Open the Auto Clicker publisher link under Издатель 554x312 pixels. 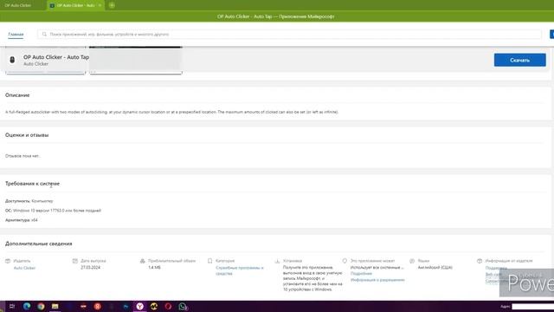pyautogui.click(x=25, y=268)
